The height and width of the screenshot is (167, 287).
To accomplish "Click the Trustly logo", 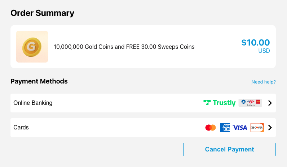I will coord(220,103).
